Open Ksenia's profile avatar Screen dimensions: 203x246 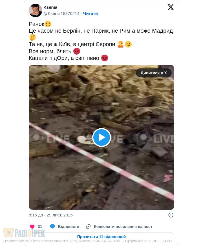[36, 10]
